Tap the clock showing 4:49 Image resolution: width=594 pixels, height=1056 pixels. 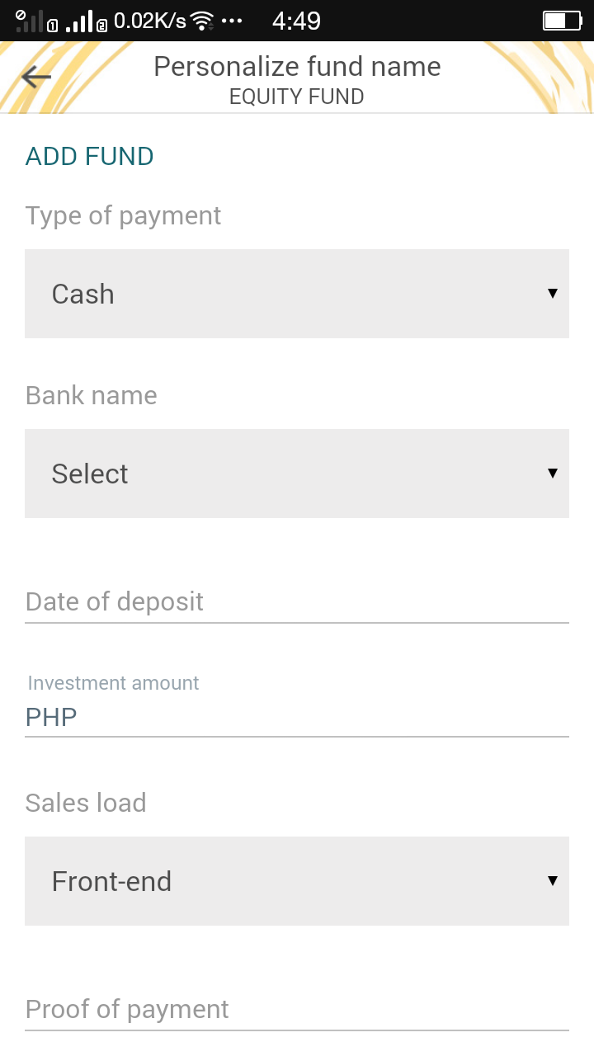coord(296,21)
